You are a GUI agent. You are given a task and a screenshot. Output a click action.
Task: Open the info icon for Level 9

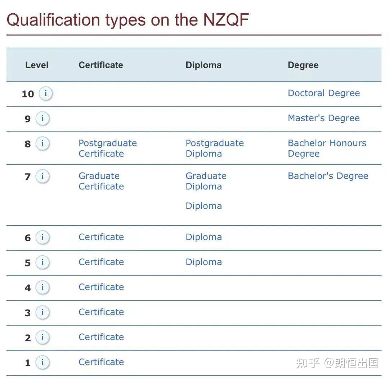tap(43, 119)
